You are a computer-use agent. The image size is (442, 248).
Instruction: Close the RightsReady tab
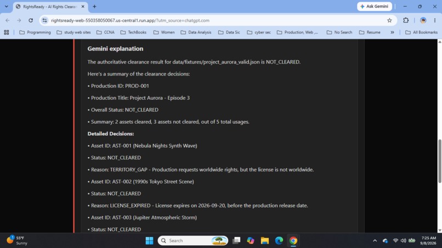click(83, 7)
